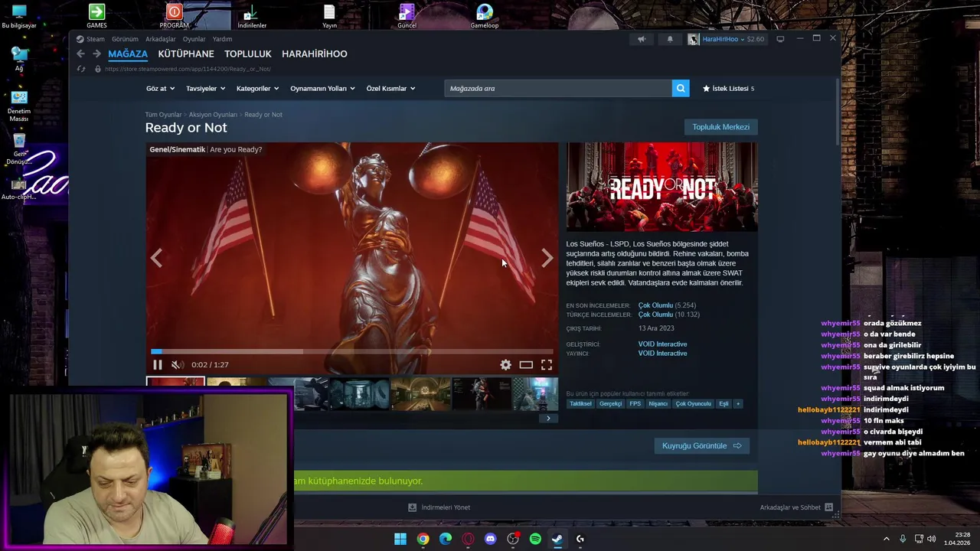Switch Steam to Big Picture mode icon
This screenshot has height=551, width=980.
(x=780, y=39)
